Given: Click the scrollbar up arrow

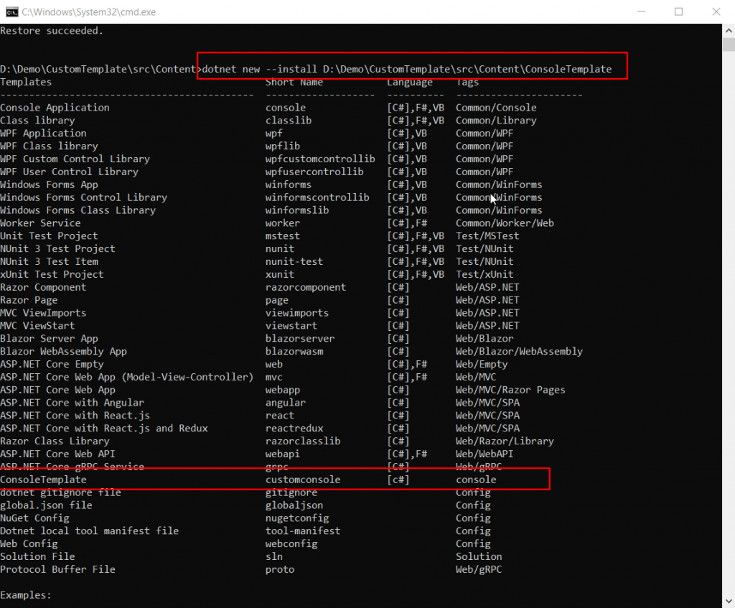Looking at the screenshot, I should pos(729,31).
